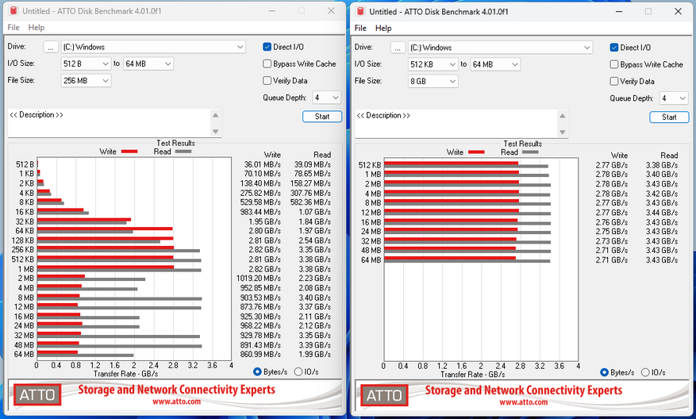This screenshot has height=419, width=696.
Task: Click the 3.44 GB/s read value
Action: (662, 213)
